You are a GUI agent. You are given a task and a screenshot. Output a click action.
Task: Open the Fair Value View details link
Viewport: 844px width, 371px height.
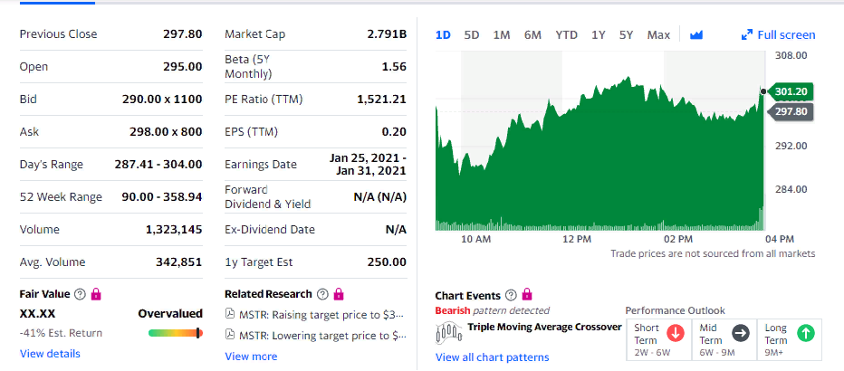[x=50, y=354]
